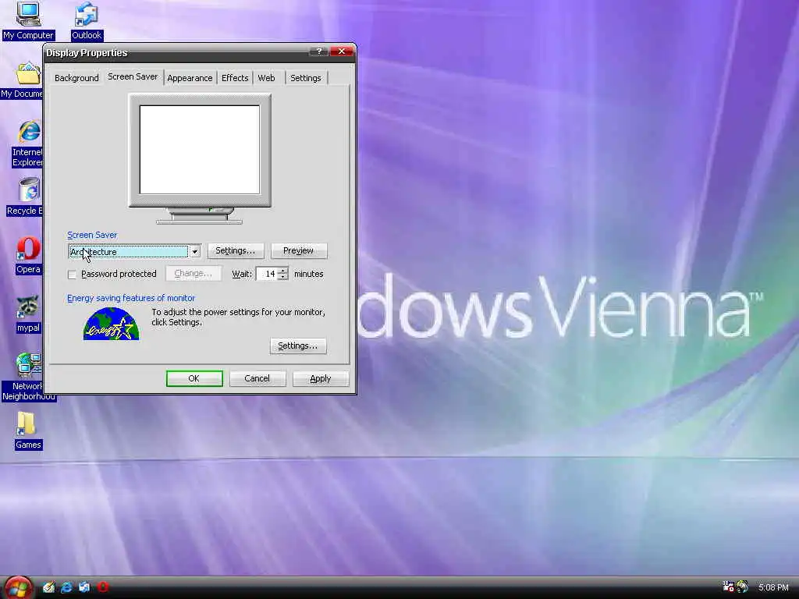Confirm with the OK button
The height and width of the screenshot is (599, 799).
tap(194, 378)
